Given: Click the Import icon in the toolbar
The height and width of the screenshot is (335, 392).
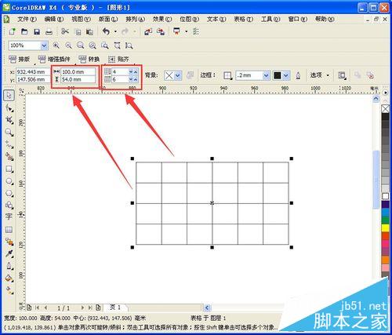Looking at the screenshot, I should [x=148, y=32].
